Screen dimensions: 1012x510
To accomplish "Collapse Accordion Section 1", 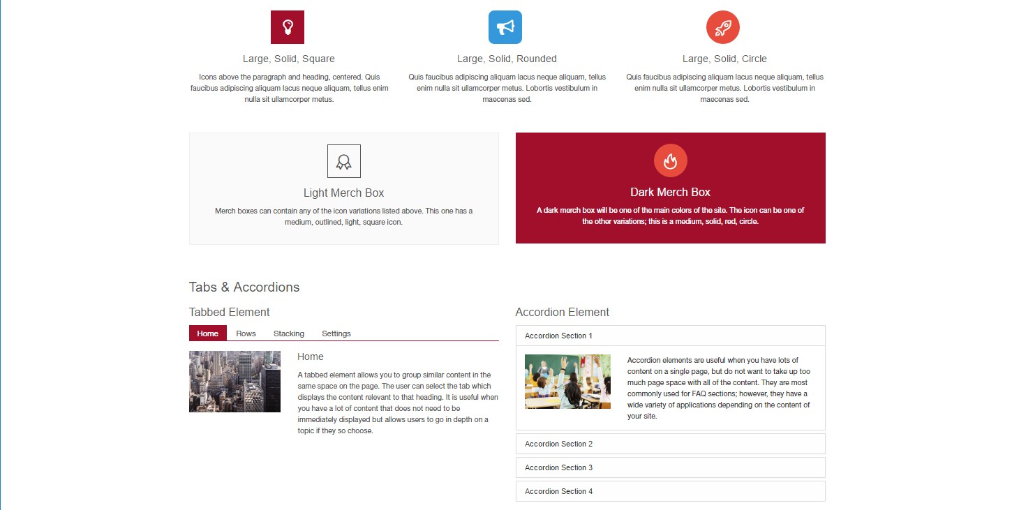I will 669,336.
